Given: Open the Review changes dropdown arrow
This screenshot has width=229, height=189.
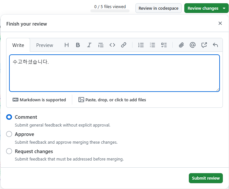Looking at the screenshot, I should pyautogui.click(x=224, y=8).
